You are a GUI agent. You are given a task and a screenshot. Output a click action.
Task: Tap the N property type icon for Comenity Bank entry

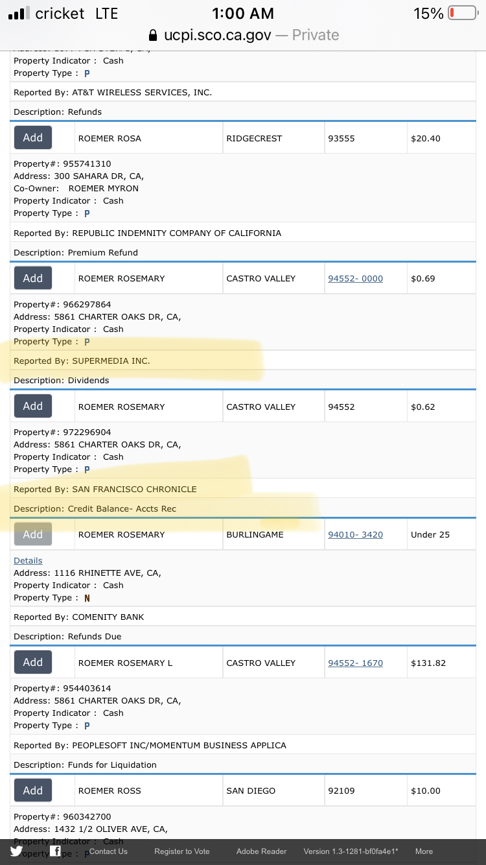[87, 598]
